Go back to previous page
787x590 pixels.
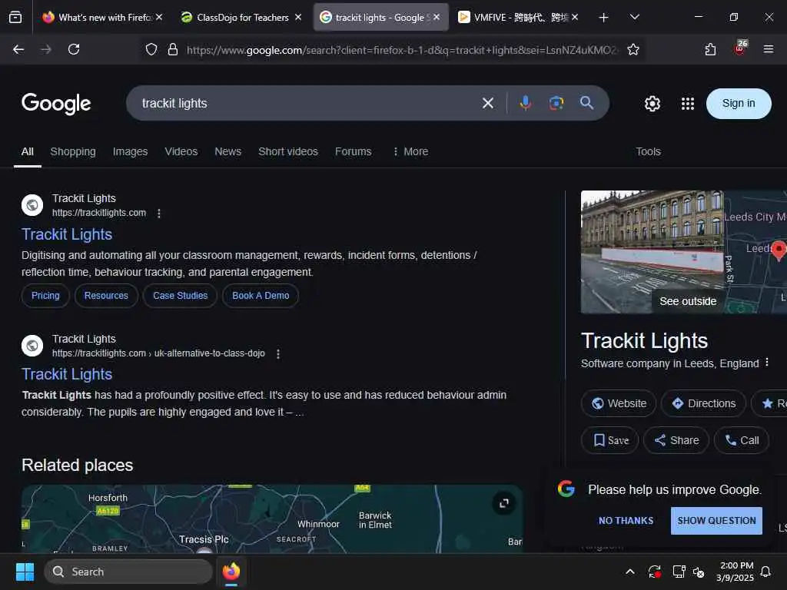pos(18,49)
